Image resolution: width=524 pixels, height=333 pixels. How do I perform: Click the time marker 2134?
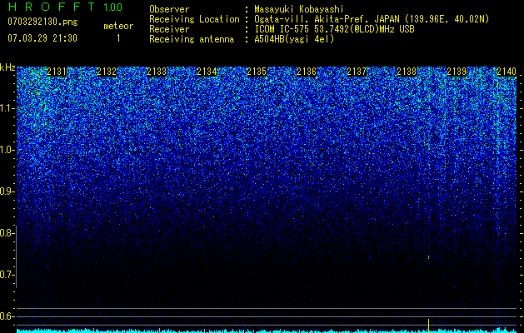point(207,72)
